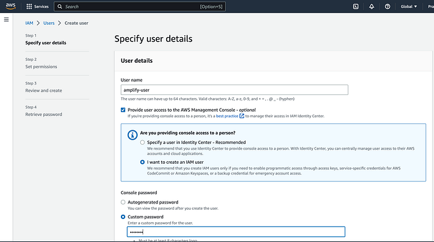Expand the side navigation hamburger menu

point(6,19)
